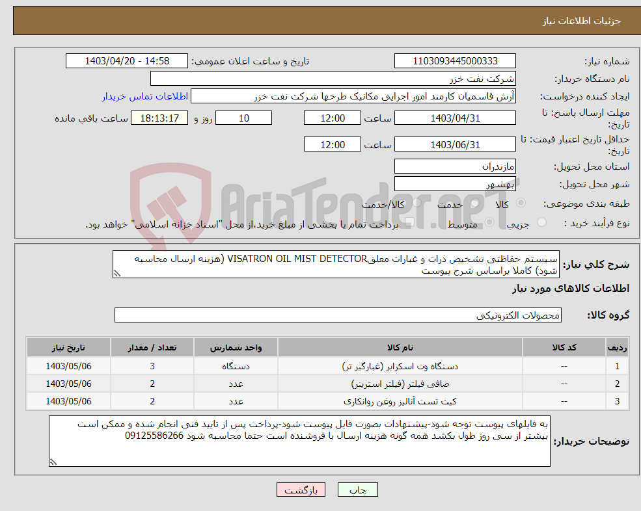641x511 pixels.
Task: Click the need number field 1103093445000333
Action: click(455, 61)
